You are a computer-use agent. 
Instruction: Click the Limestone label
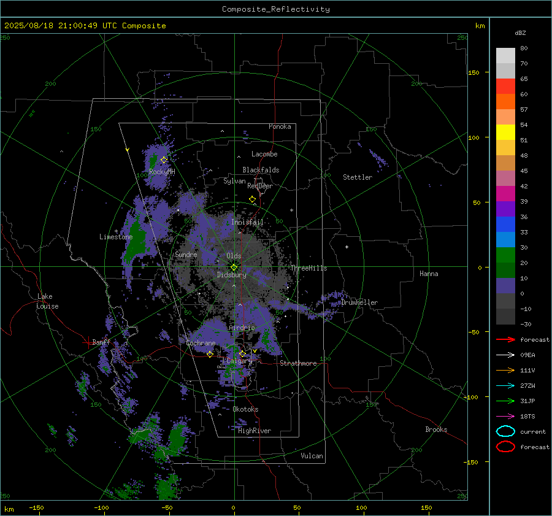point(116,237)
